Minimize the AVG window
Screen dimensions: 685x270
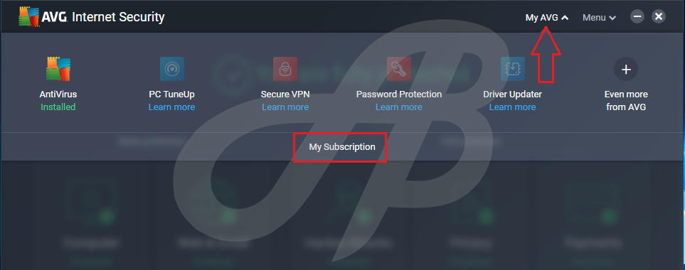[x=638, y=17]
